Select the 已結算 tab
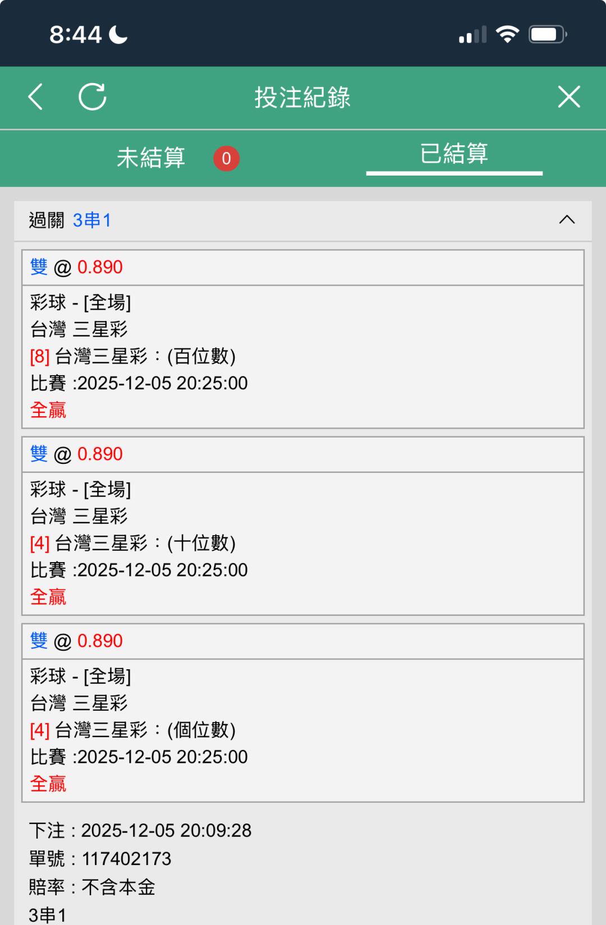The image size is (606, 925). point(454,154)
